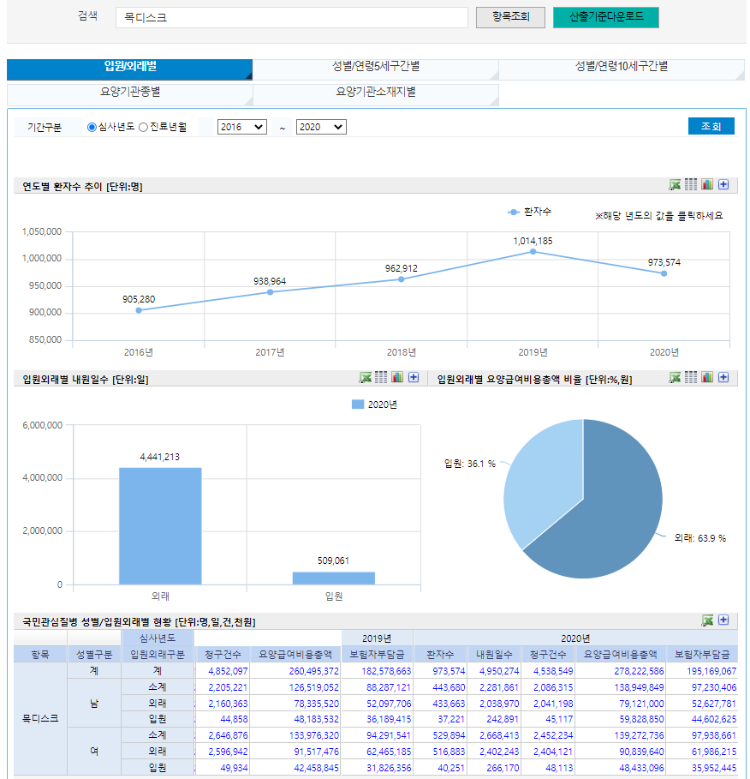This screenshot has width=750, height=779.
Task: Click the 입원 bar showing 509,061
Action: [334, 578]
